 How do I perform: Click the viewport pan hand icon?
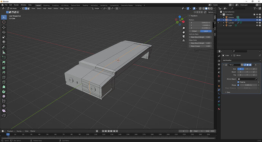pyautogui.click(x=183, y=32)
